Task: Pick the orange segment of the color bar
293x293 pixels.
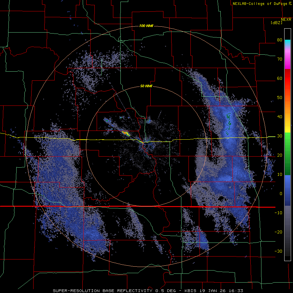Action: (x=287, y=107)
